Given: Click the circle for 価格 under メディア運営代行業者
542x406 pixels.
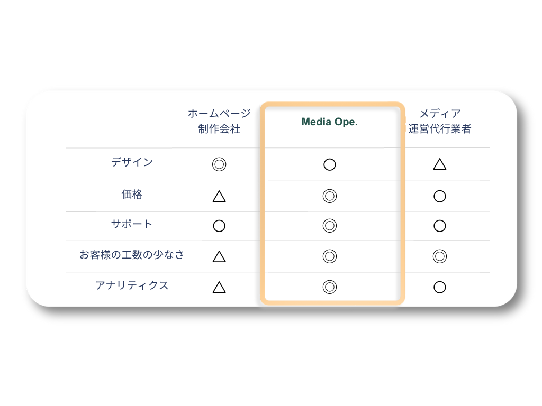Looking at the screenshot, I should click(440, 196).
